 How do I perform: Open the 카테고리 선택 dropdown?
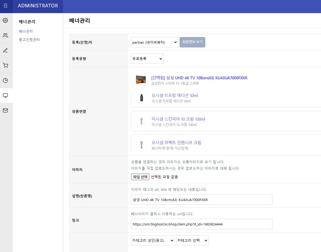(192, 240)
